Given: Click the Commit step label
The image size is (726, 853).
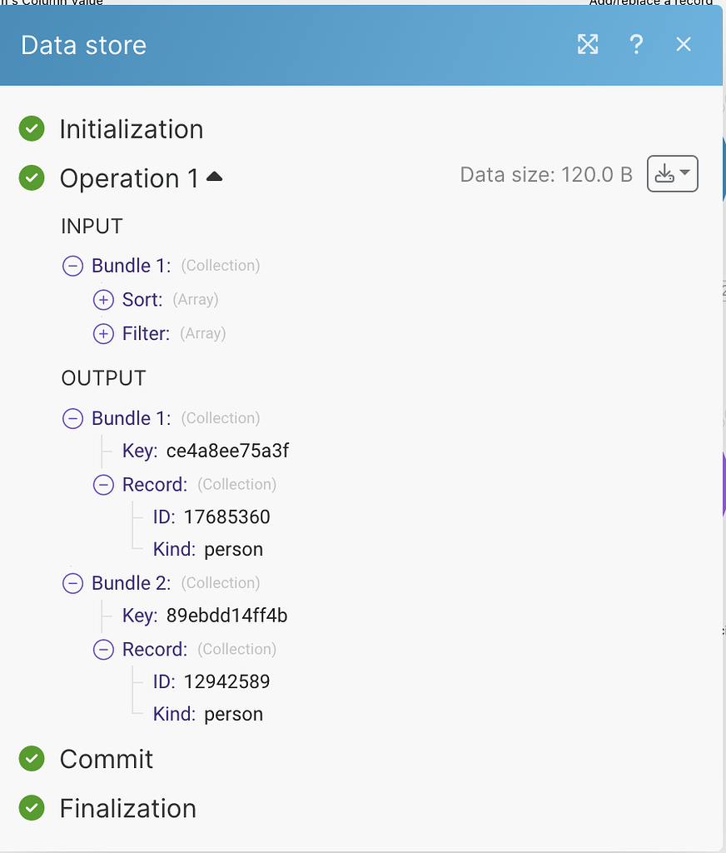Looking at the screenshot, I should coord(107,759).
